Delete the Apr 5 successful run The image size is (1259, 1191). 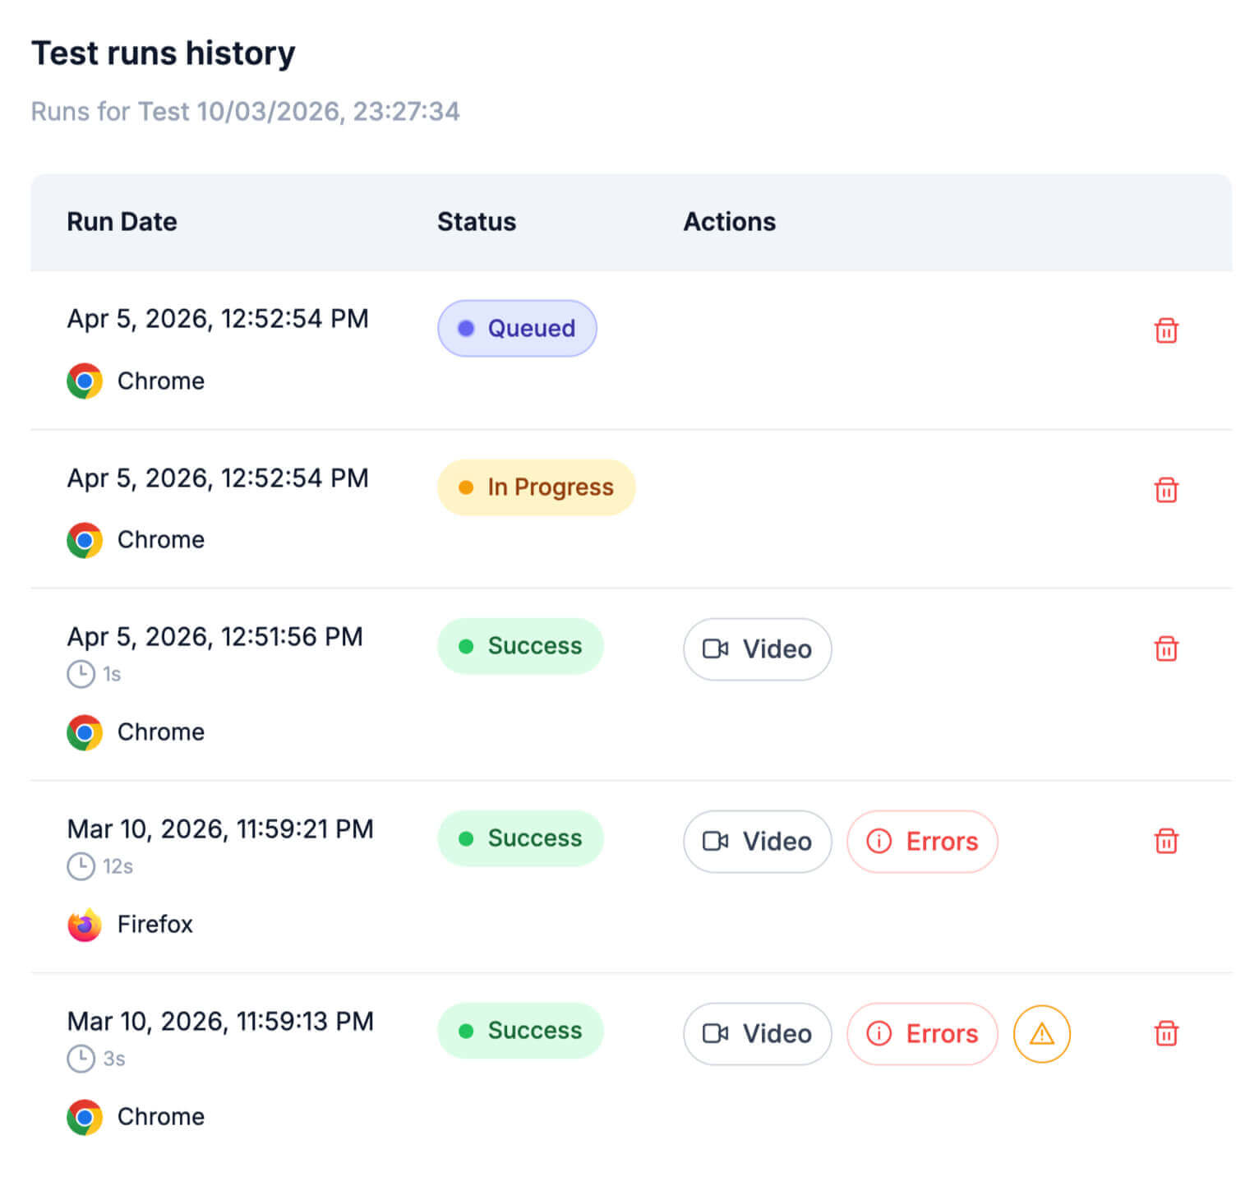[x=1166, y=649]
